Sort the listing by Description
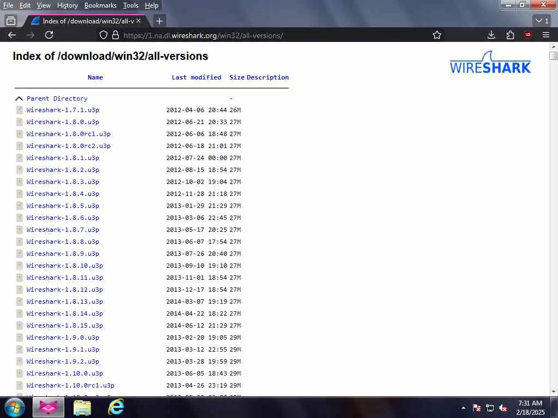The width and height of the screenshot is (558, 418). click(x=268, y=77)
